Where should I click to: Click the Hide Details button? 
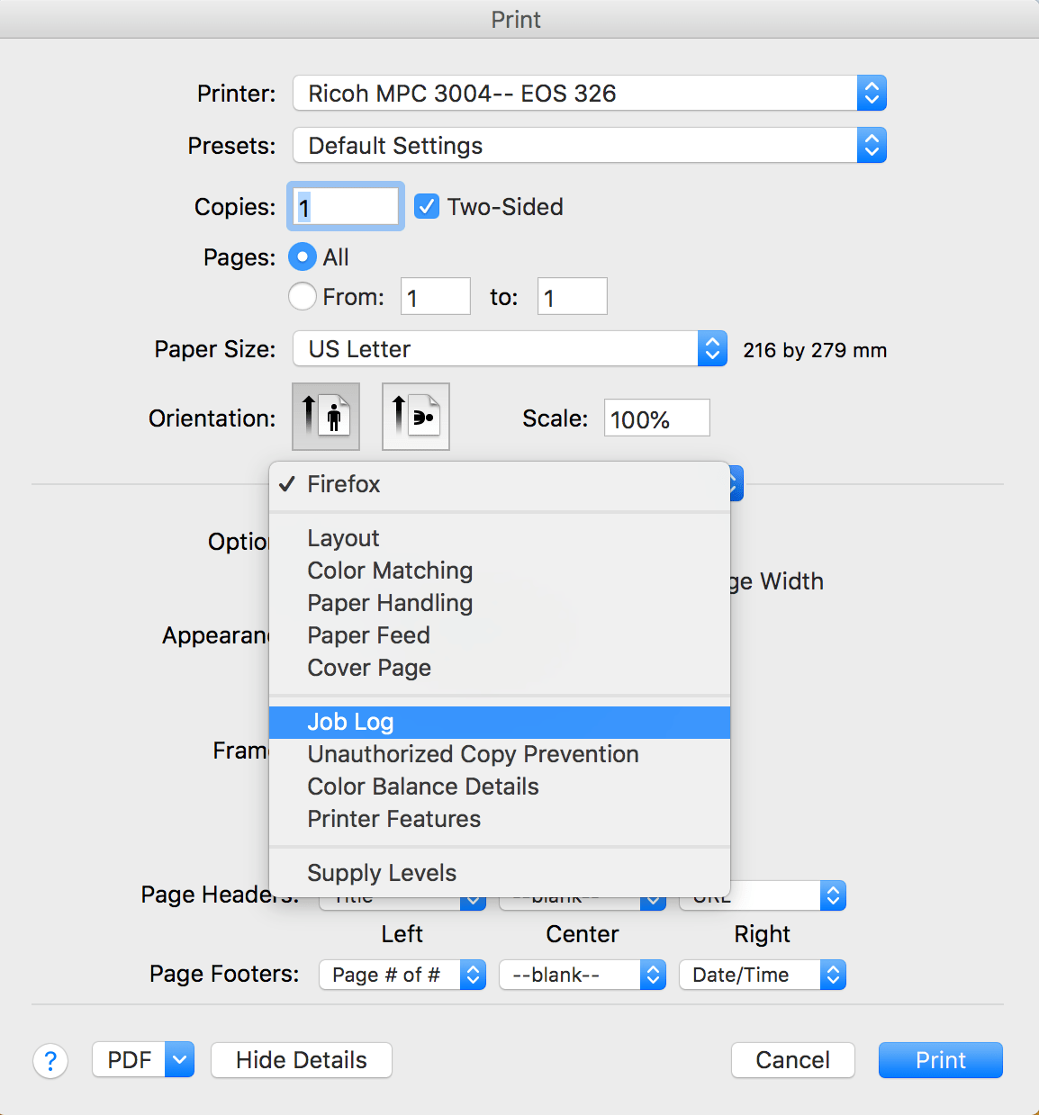click(x=301, y=1060)
